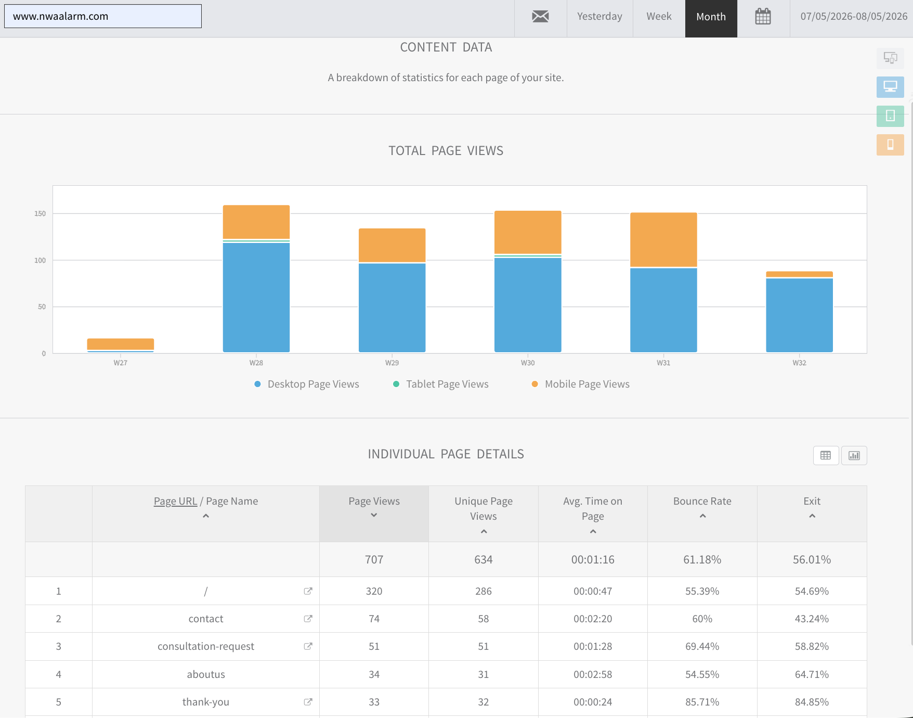Sort by Bounce Rate column arrow
Screen dimensions: 913x718
tap(702, 516)
